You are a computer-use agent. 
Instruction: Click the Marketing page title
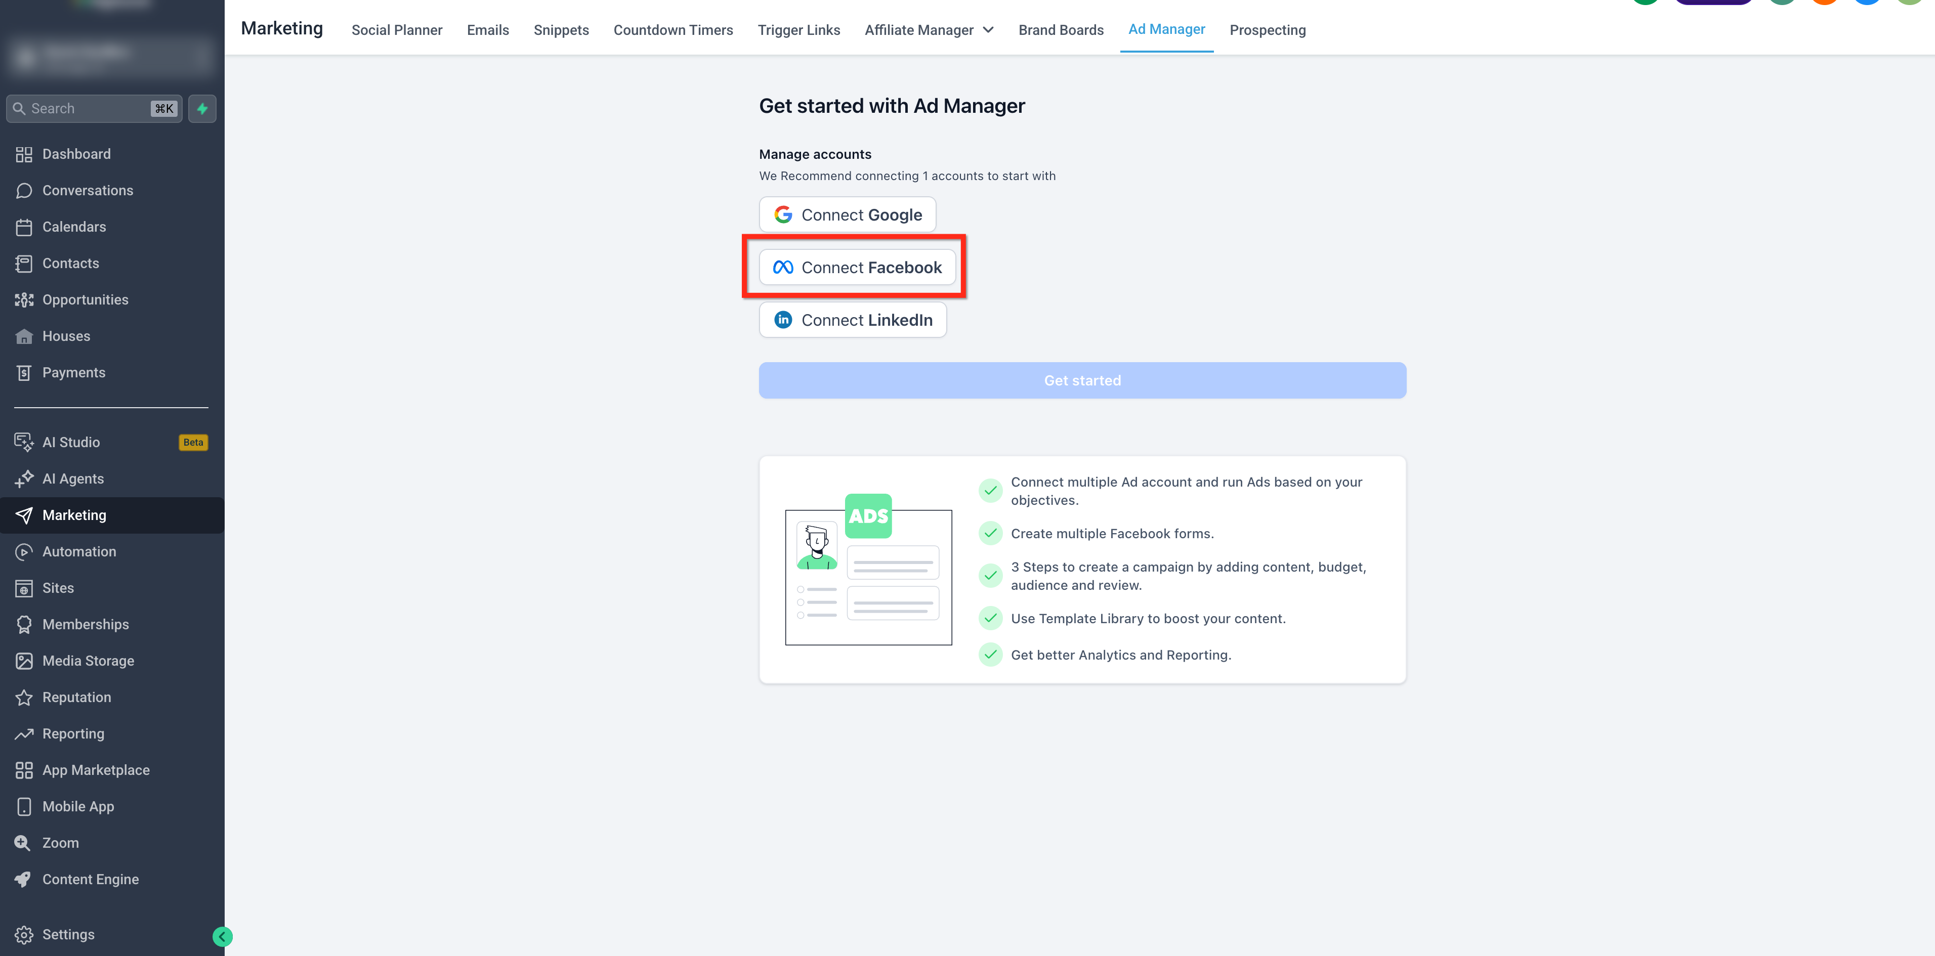pos(282,28)
